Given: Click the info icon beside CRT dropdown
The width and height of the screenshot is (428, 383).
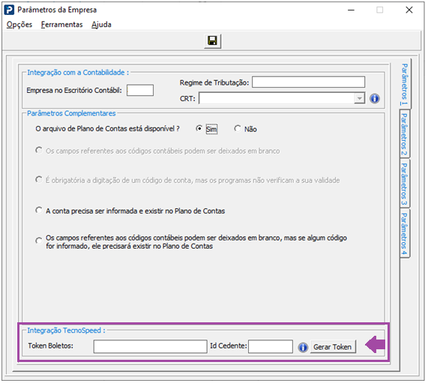Looking at the screenshot, I should [375, 98].
